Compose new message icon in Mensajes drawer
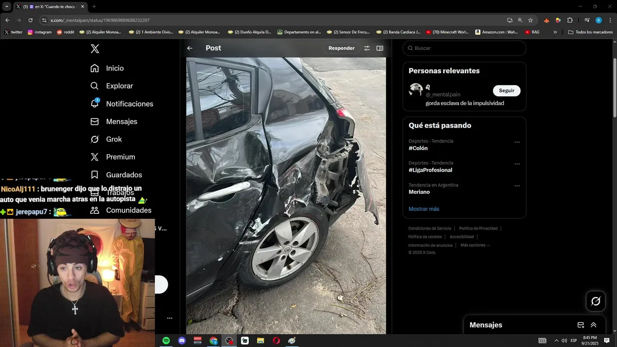This screenshot has width=617, height=347. click(580, 325)
